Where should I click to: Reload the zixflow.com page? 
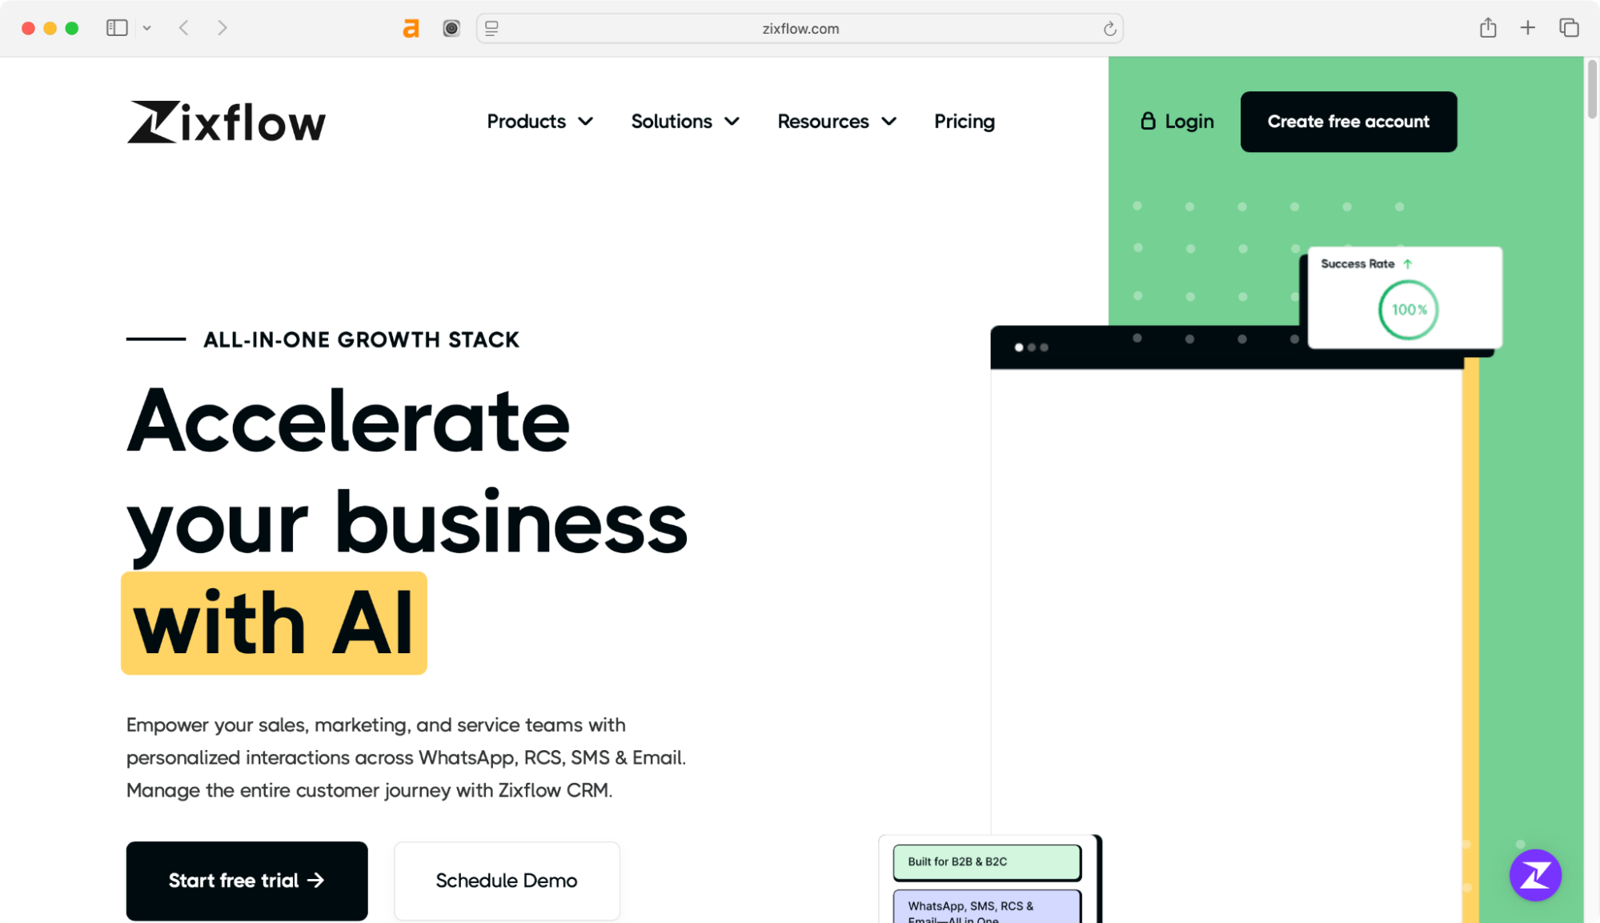click(1109, 28)
